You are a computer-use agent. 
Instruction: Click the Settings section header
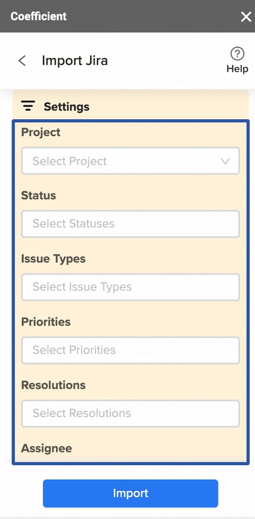(x=131, y=106)
